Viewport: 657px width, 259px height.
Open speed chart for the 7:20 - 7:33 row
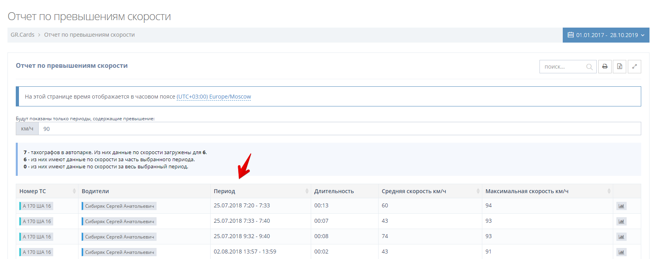click(x=621, y=206)
